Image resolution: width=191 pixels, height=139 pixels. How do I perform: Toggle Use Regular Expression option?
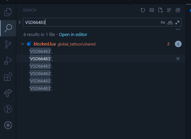point(178,22)
